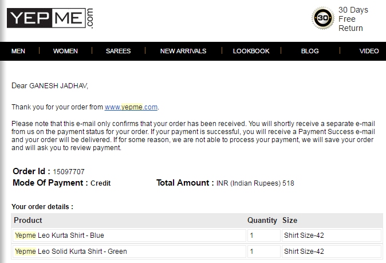Click the Yepme Leo Kurta Shirt - Blue row
This screenshot has height=263, width=386.
click(60, 235)
